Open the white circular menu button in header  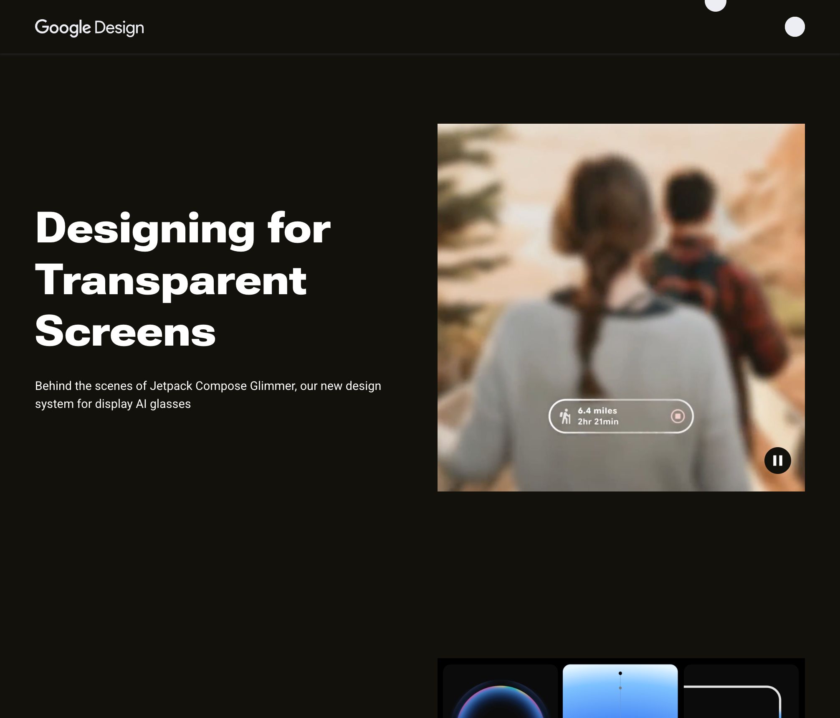coord(794,27)
